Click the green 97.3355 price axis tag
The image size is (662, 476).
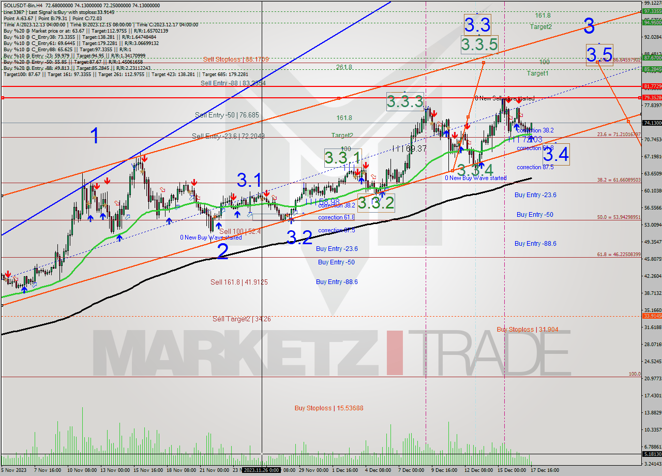click(652, 11)
